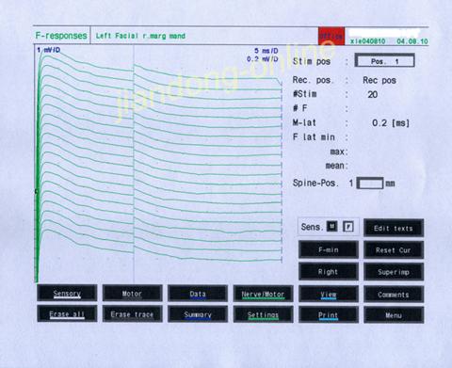The image size is (452, 368).
Task: Open the Data button
Action: 198,294
